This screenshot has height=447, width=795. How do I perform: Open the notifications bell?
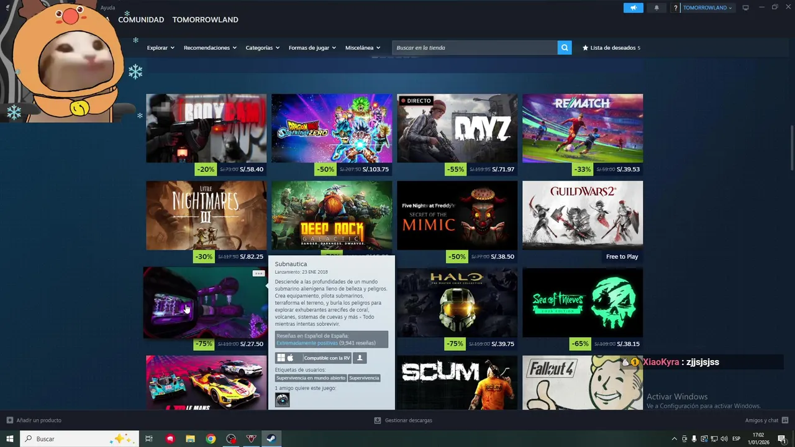click(656, 7)
